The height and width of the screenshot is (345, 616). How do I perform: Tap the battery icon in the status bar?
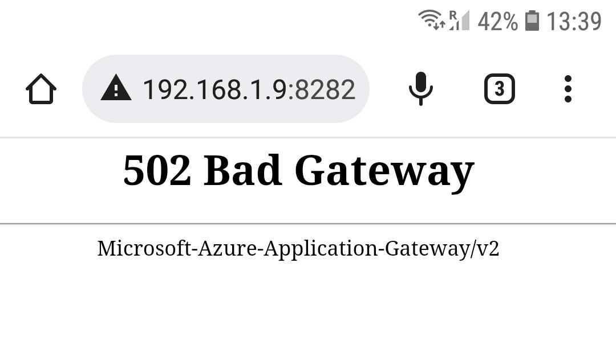(x=533, y=22)
